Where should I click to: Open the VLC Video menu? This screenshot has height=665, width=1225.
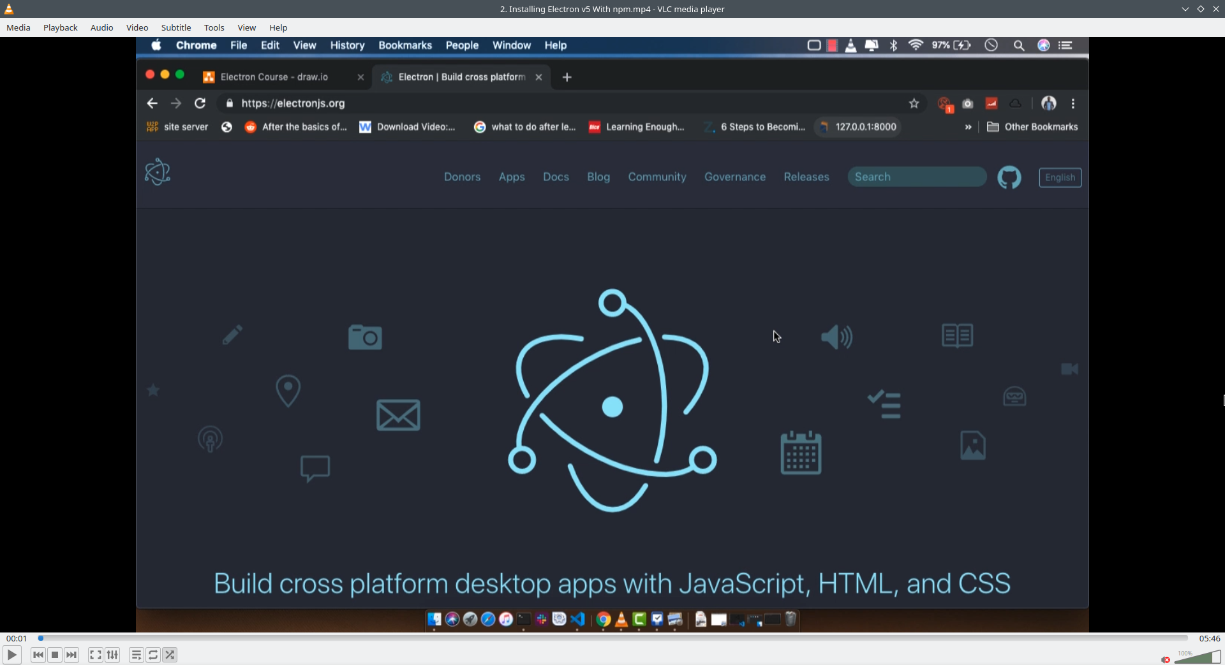(x=137, y=27)
